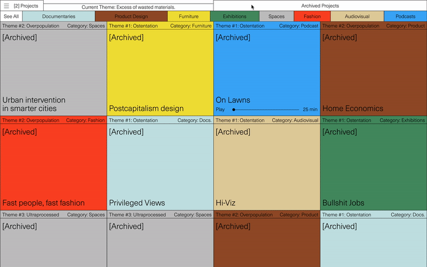Click the [2] Projects header label
Screen dimensions: 427x267
click(x=26, y=6)
